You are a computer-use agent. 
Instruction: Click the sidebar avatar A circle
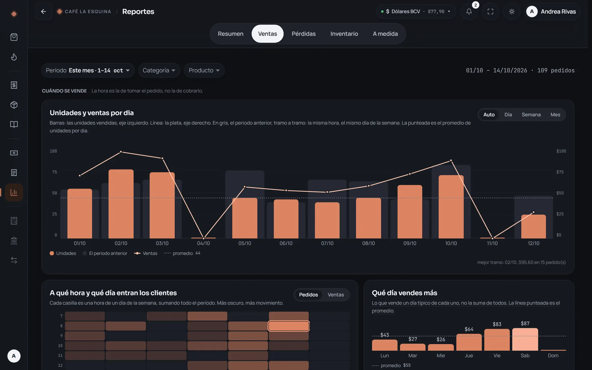coord(14,356)
